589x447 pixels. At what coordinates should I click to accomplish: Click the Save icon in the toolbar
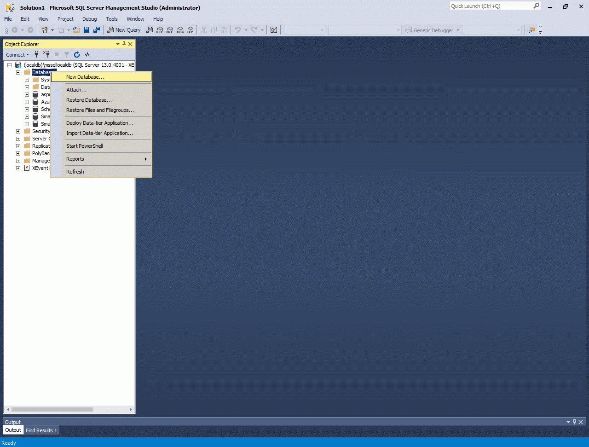(x=87, y=30)
